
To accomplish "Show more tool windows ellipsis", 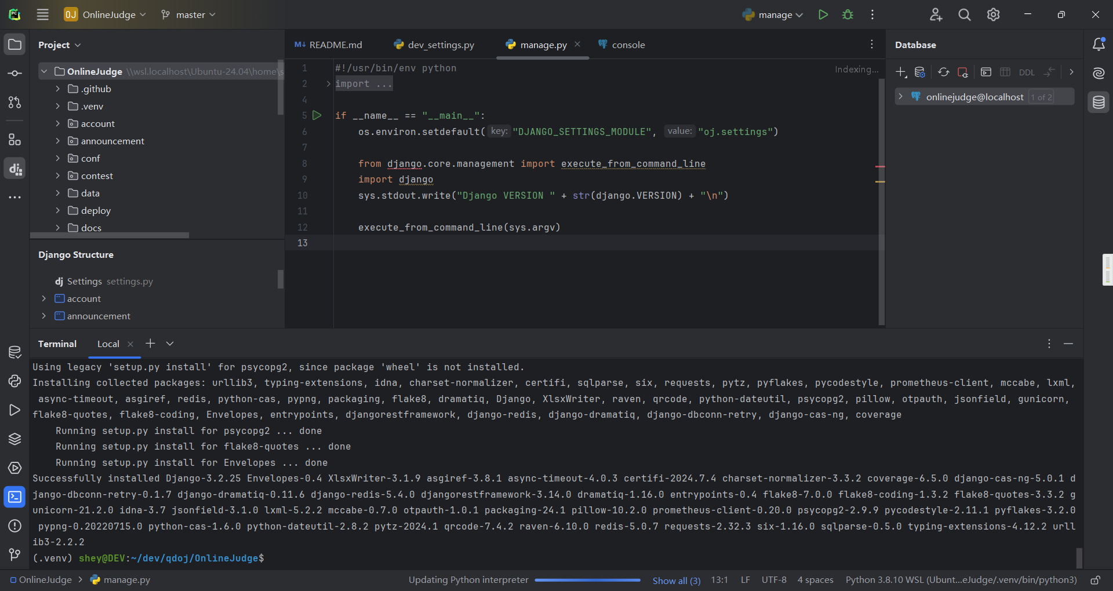I will point(14,198).
